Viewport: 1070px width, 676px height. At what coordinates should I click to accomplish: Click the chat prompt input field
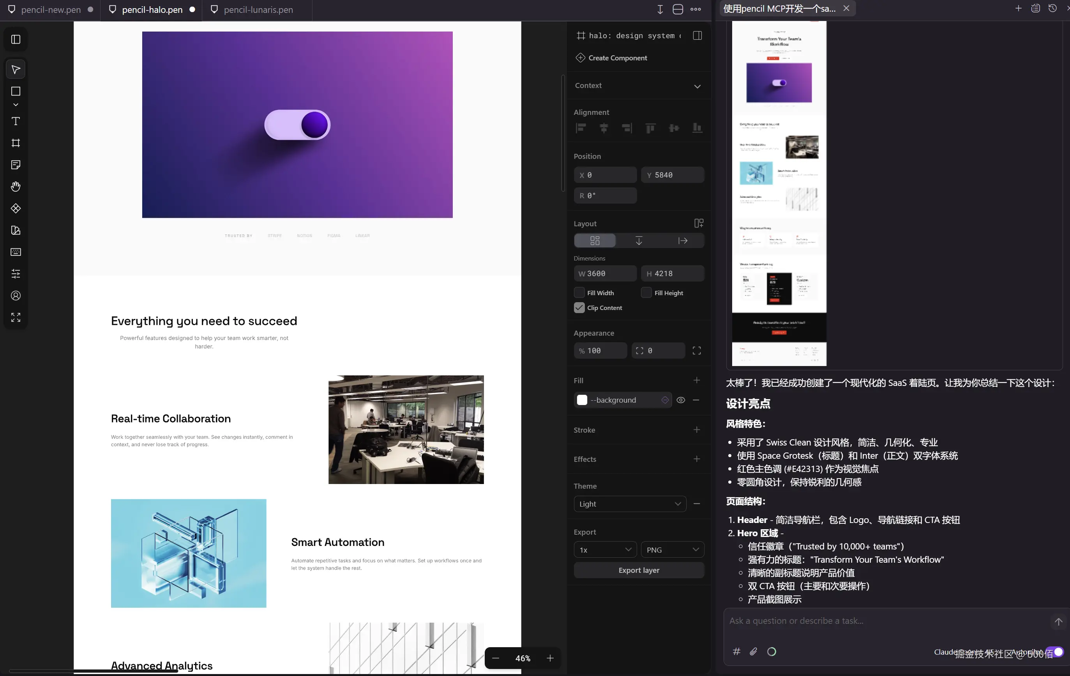coord(884,621)
